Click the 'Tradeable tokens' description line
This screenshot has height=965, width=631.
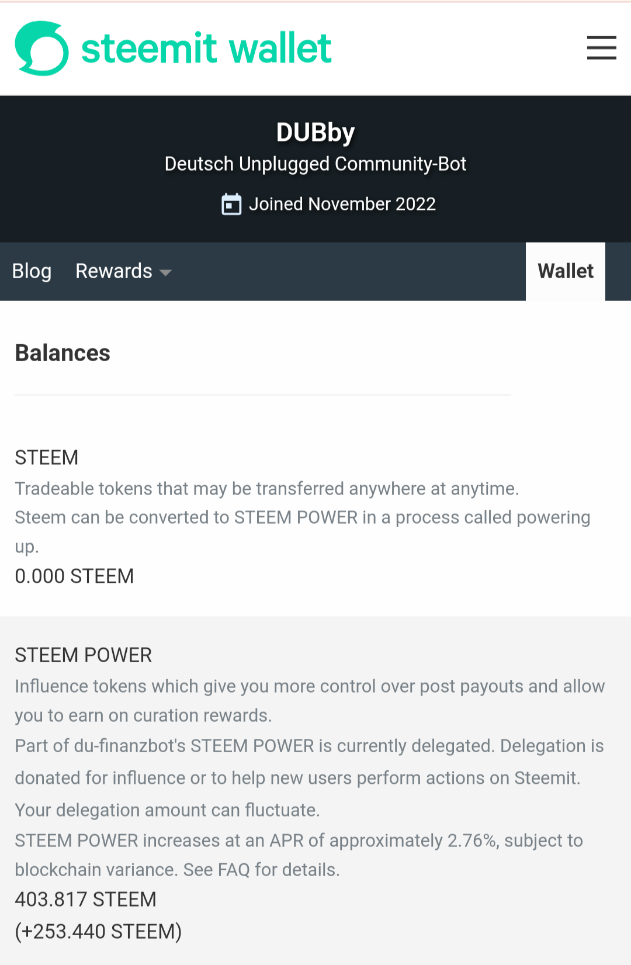266,489
